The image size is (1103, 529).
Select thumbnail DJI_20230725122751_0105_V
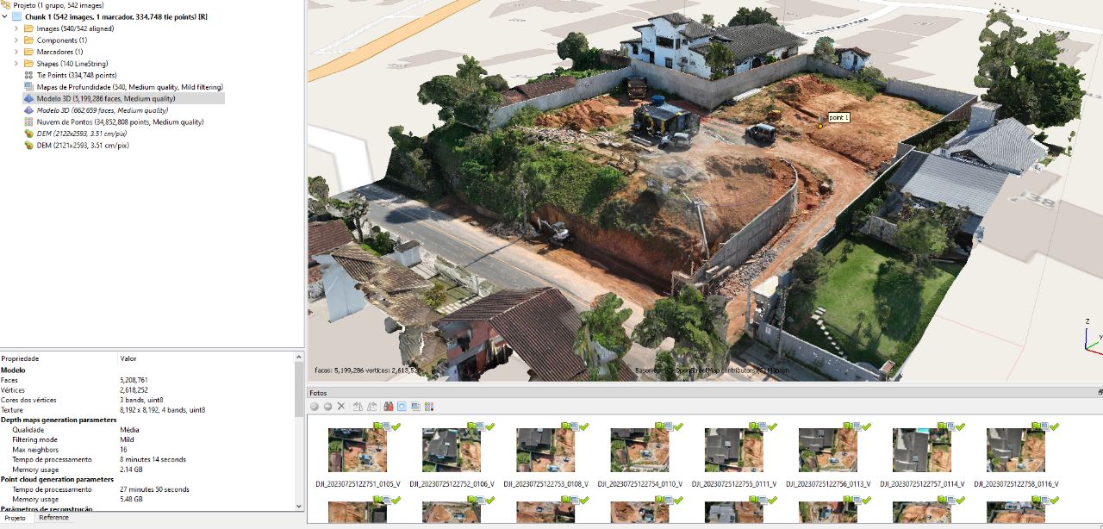coord(357,450)
